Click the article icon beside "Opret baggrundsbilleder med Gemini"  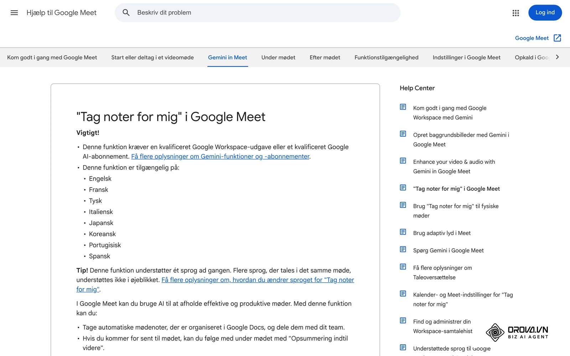(403, 134)
